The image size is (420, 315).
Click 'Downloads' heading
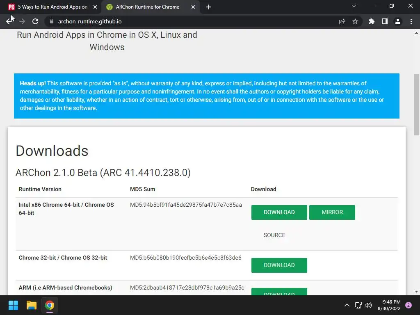[52, 151]
